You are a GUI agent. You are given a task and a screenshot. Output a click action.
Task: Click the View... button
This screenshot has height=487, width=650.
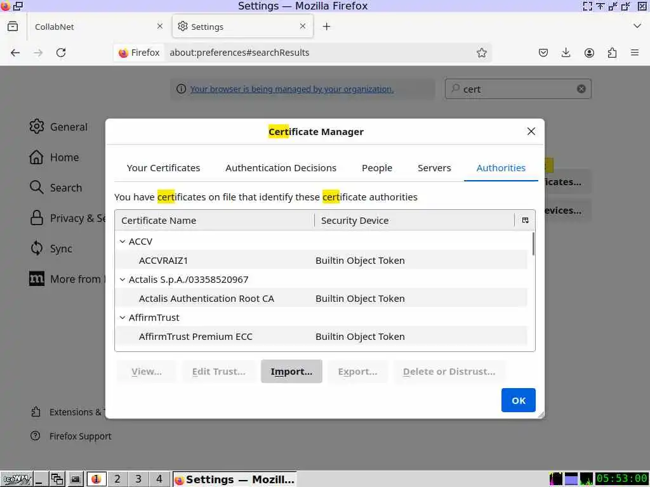tap(147, 371)
